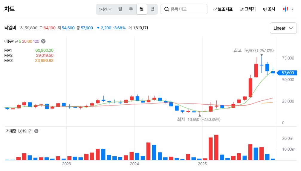Viewport: 301px width, 171px height.
Task: Click MA1 value 60,800.00
Action: 44,50
